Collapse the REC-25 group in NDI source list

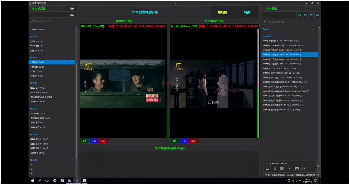[x=72, y=57]
